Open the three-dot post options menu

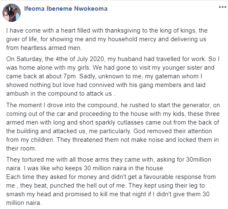point(223,7)
